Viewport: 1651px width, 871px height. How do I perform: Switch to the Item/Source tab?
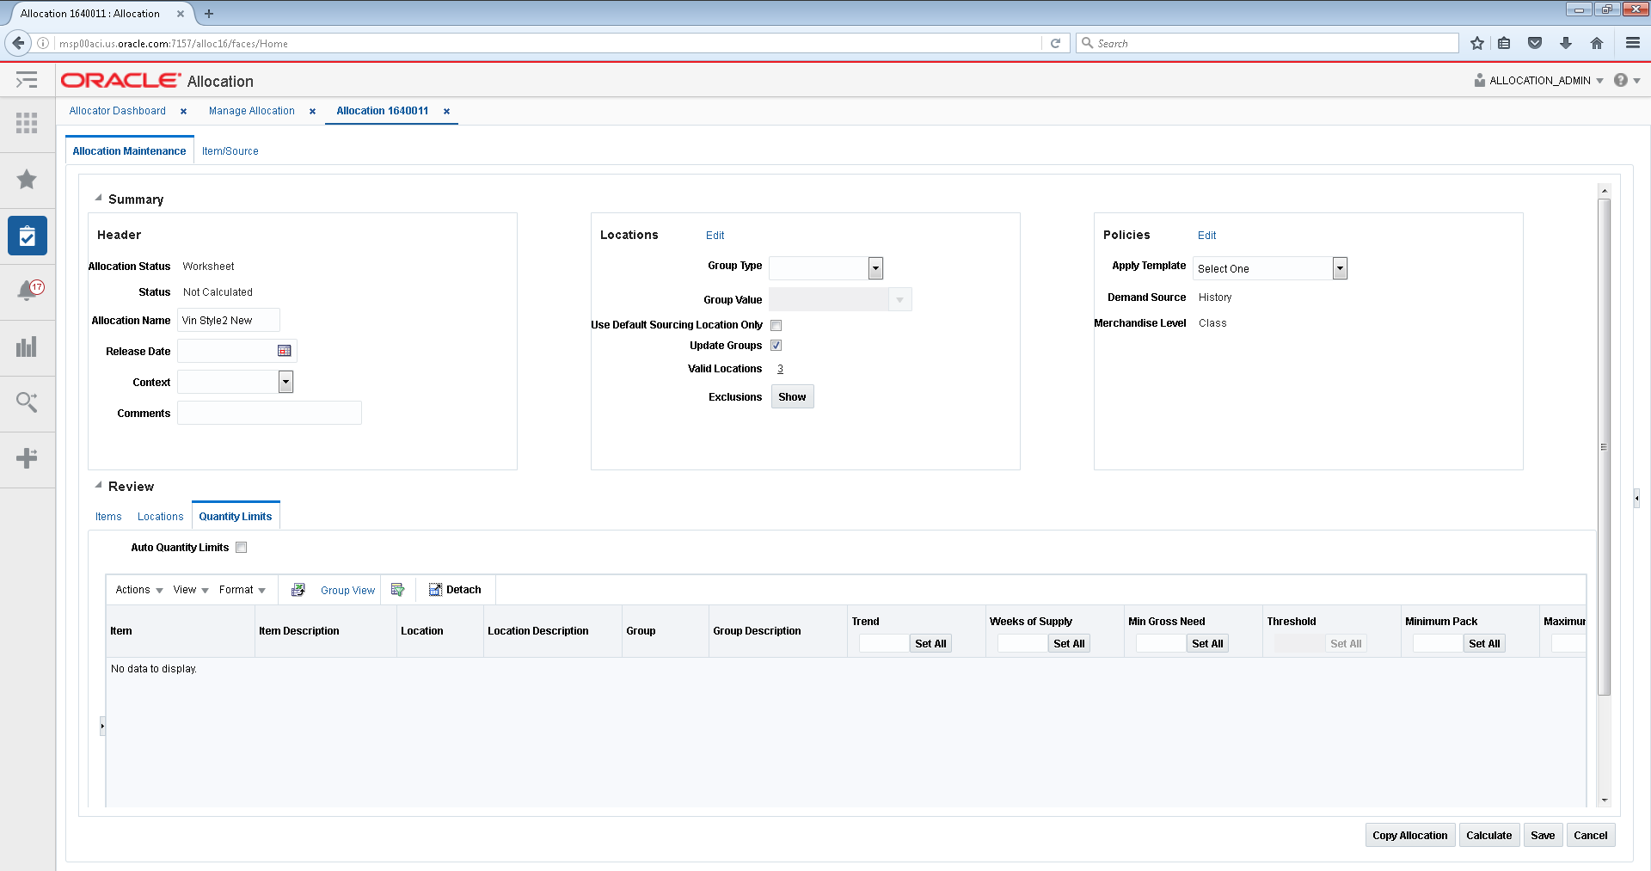(x=230, y=150)
